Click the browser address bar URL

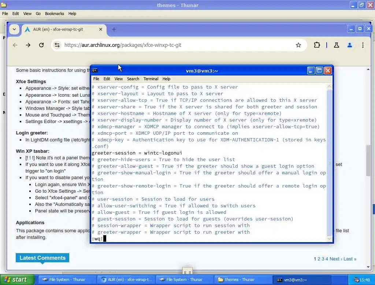[x=123, y=45]
